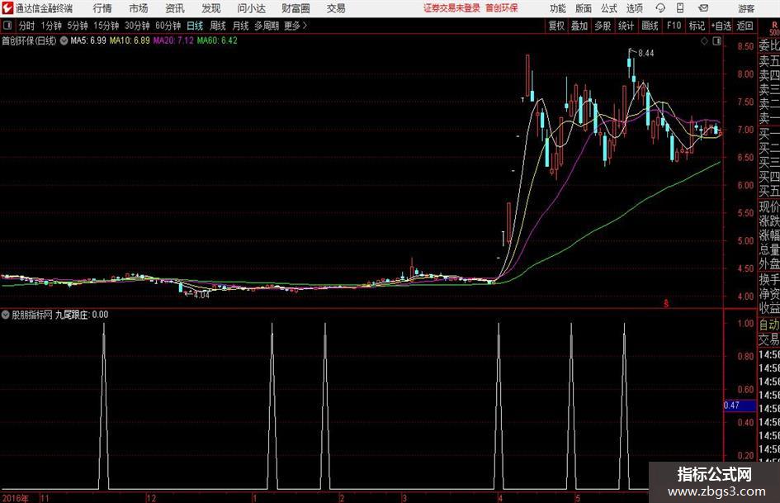Open the 行情 menu
The height and width of the screenshot is (503, 780).
[102, 8]
